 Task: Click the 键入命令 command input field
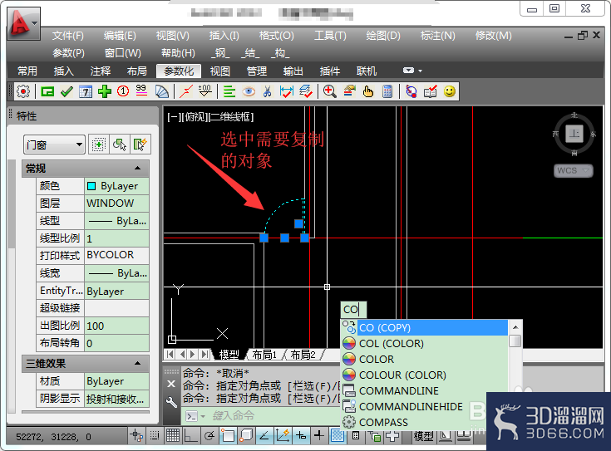(261, 416)
